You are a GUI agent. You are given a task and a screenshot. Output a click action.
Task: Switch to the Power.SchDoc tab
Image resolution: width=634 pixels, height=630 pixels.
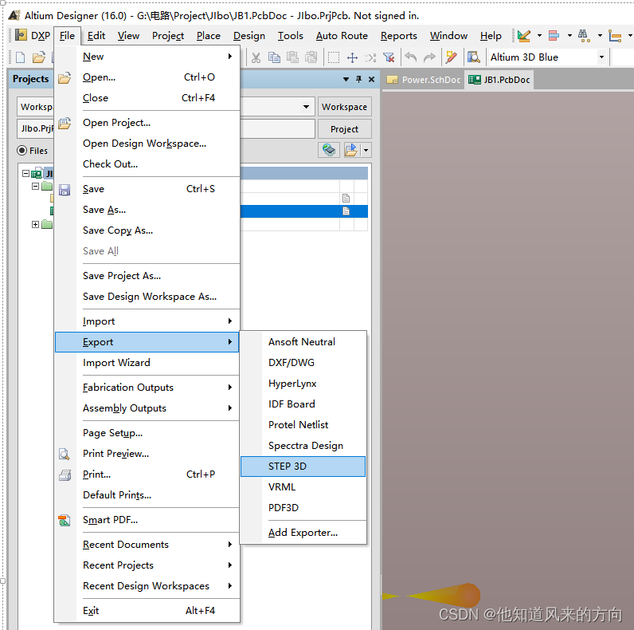pos(424,80)
